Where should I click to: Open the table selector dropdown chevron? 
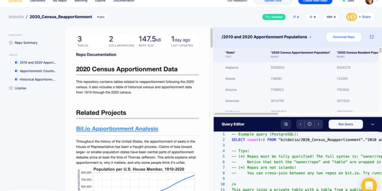311,37
